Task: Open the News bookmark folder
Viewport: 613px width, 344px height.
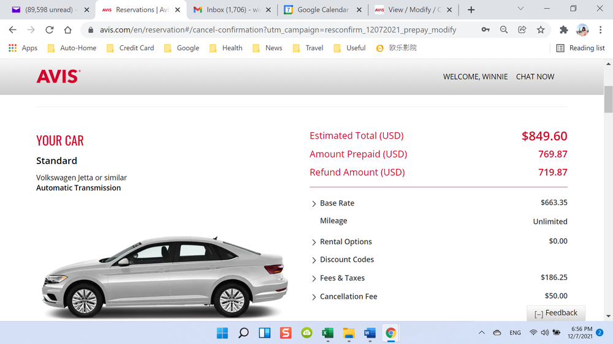Action: point(268,48)
